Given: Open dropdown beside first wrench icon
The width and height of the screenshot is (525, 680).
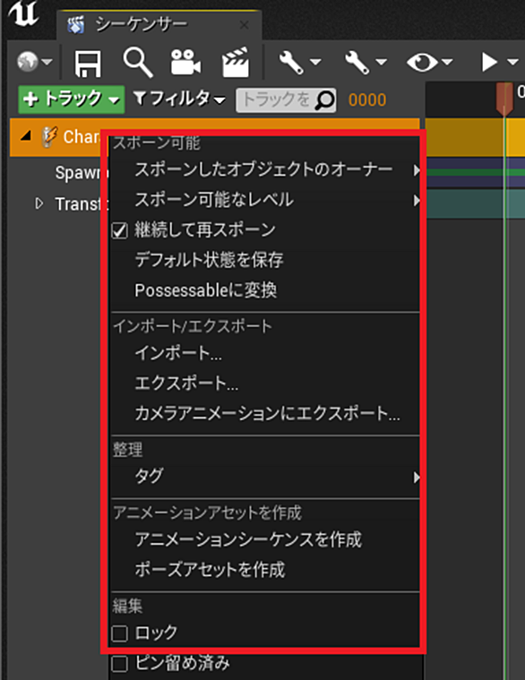Looking at the screenshot, I should pyautogui.click(x=315, y=62).
